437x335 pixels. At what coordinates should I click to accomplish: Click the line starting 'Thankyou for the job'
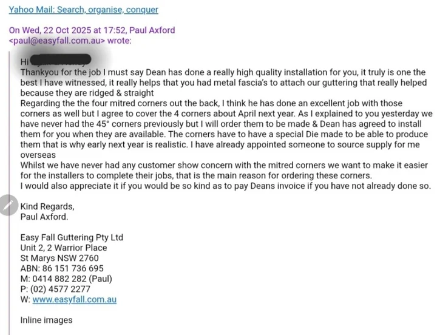click(x=223, y=72)
